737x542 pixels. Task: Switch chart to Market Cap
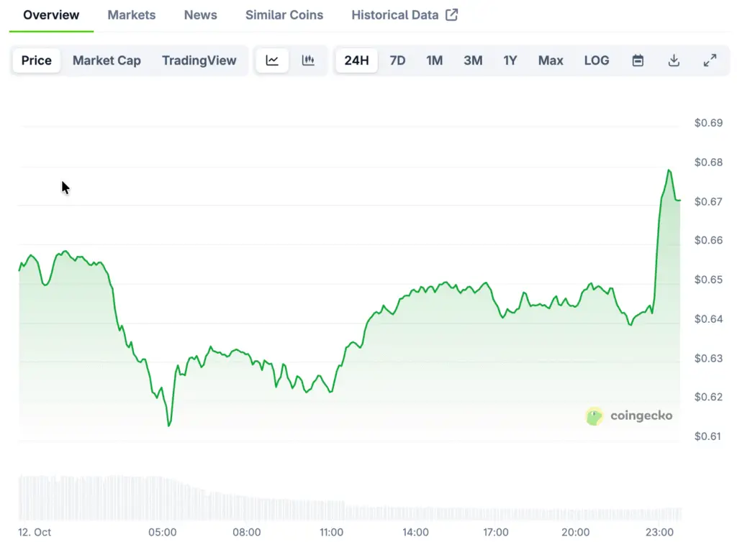[x=107, y=60]
